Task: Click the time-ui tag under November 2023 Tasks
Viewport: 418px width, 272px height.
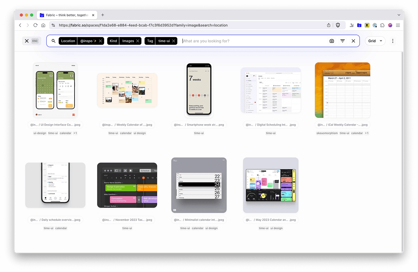Action: coord(127,228)
